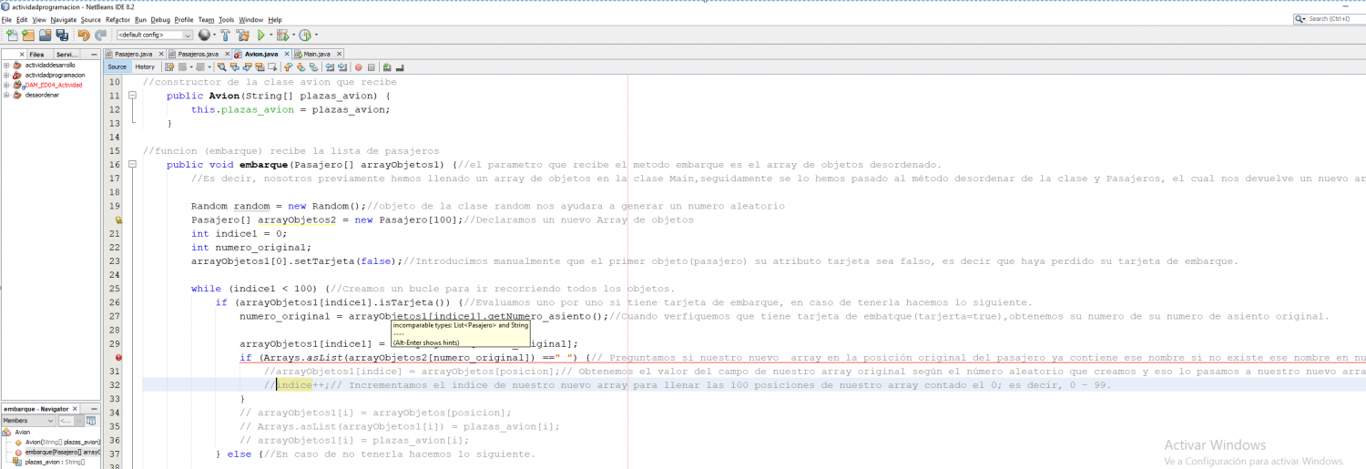1366x469 pixels.
Task: Click the Clean and Build icon
Action: pyautogui.click(x=243, y=35)
